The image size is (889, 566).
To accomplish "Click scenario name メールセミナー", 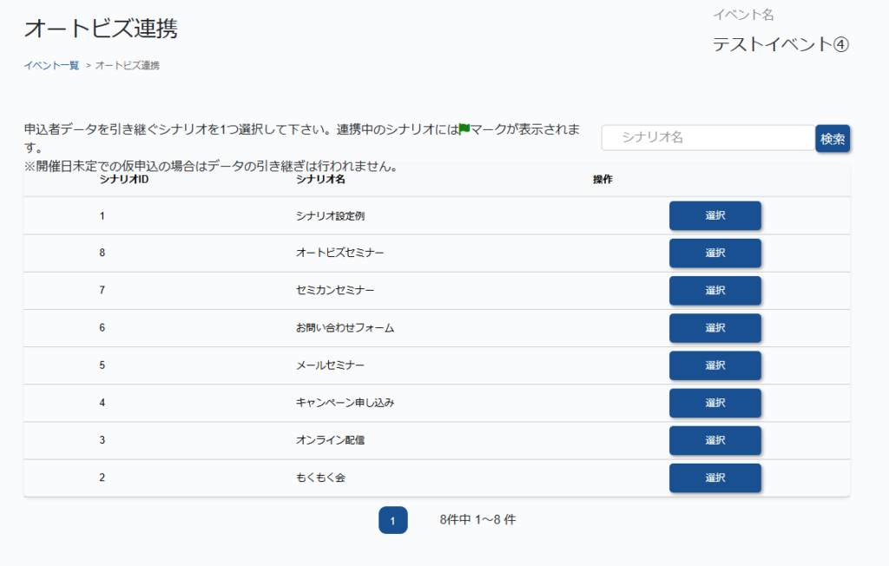I will click(330, 365).
